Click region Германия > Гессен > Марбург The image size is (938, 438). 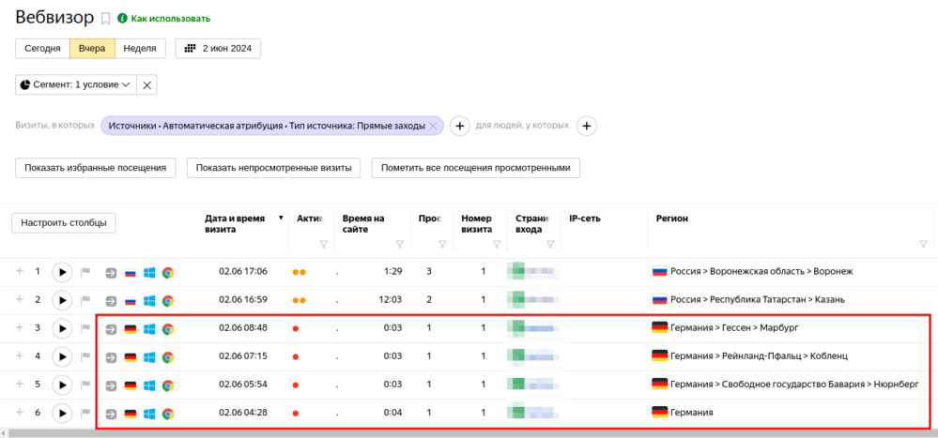(734, 327)
